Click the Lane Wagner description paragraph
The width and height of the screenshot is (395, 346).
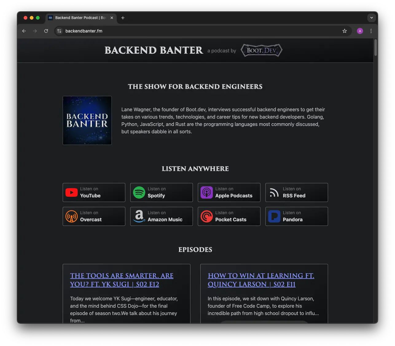tap(223, 120)
